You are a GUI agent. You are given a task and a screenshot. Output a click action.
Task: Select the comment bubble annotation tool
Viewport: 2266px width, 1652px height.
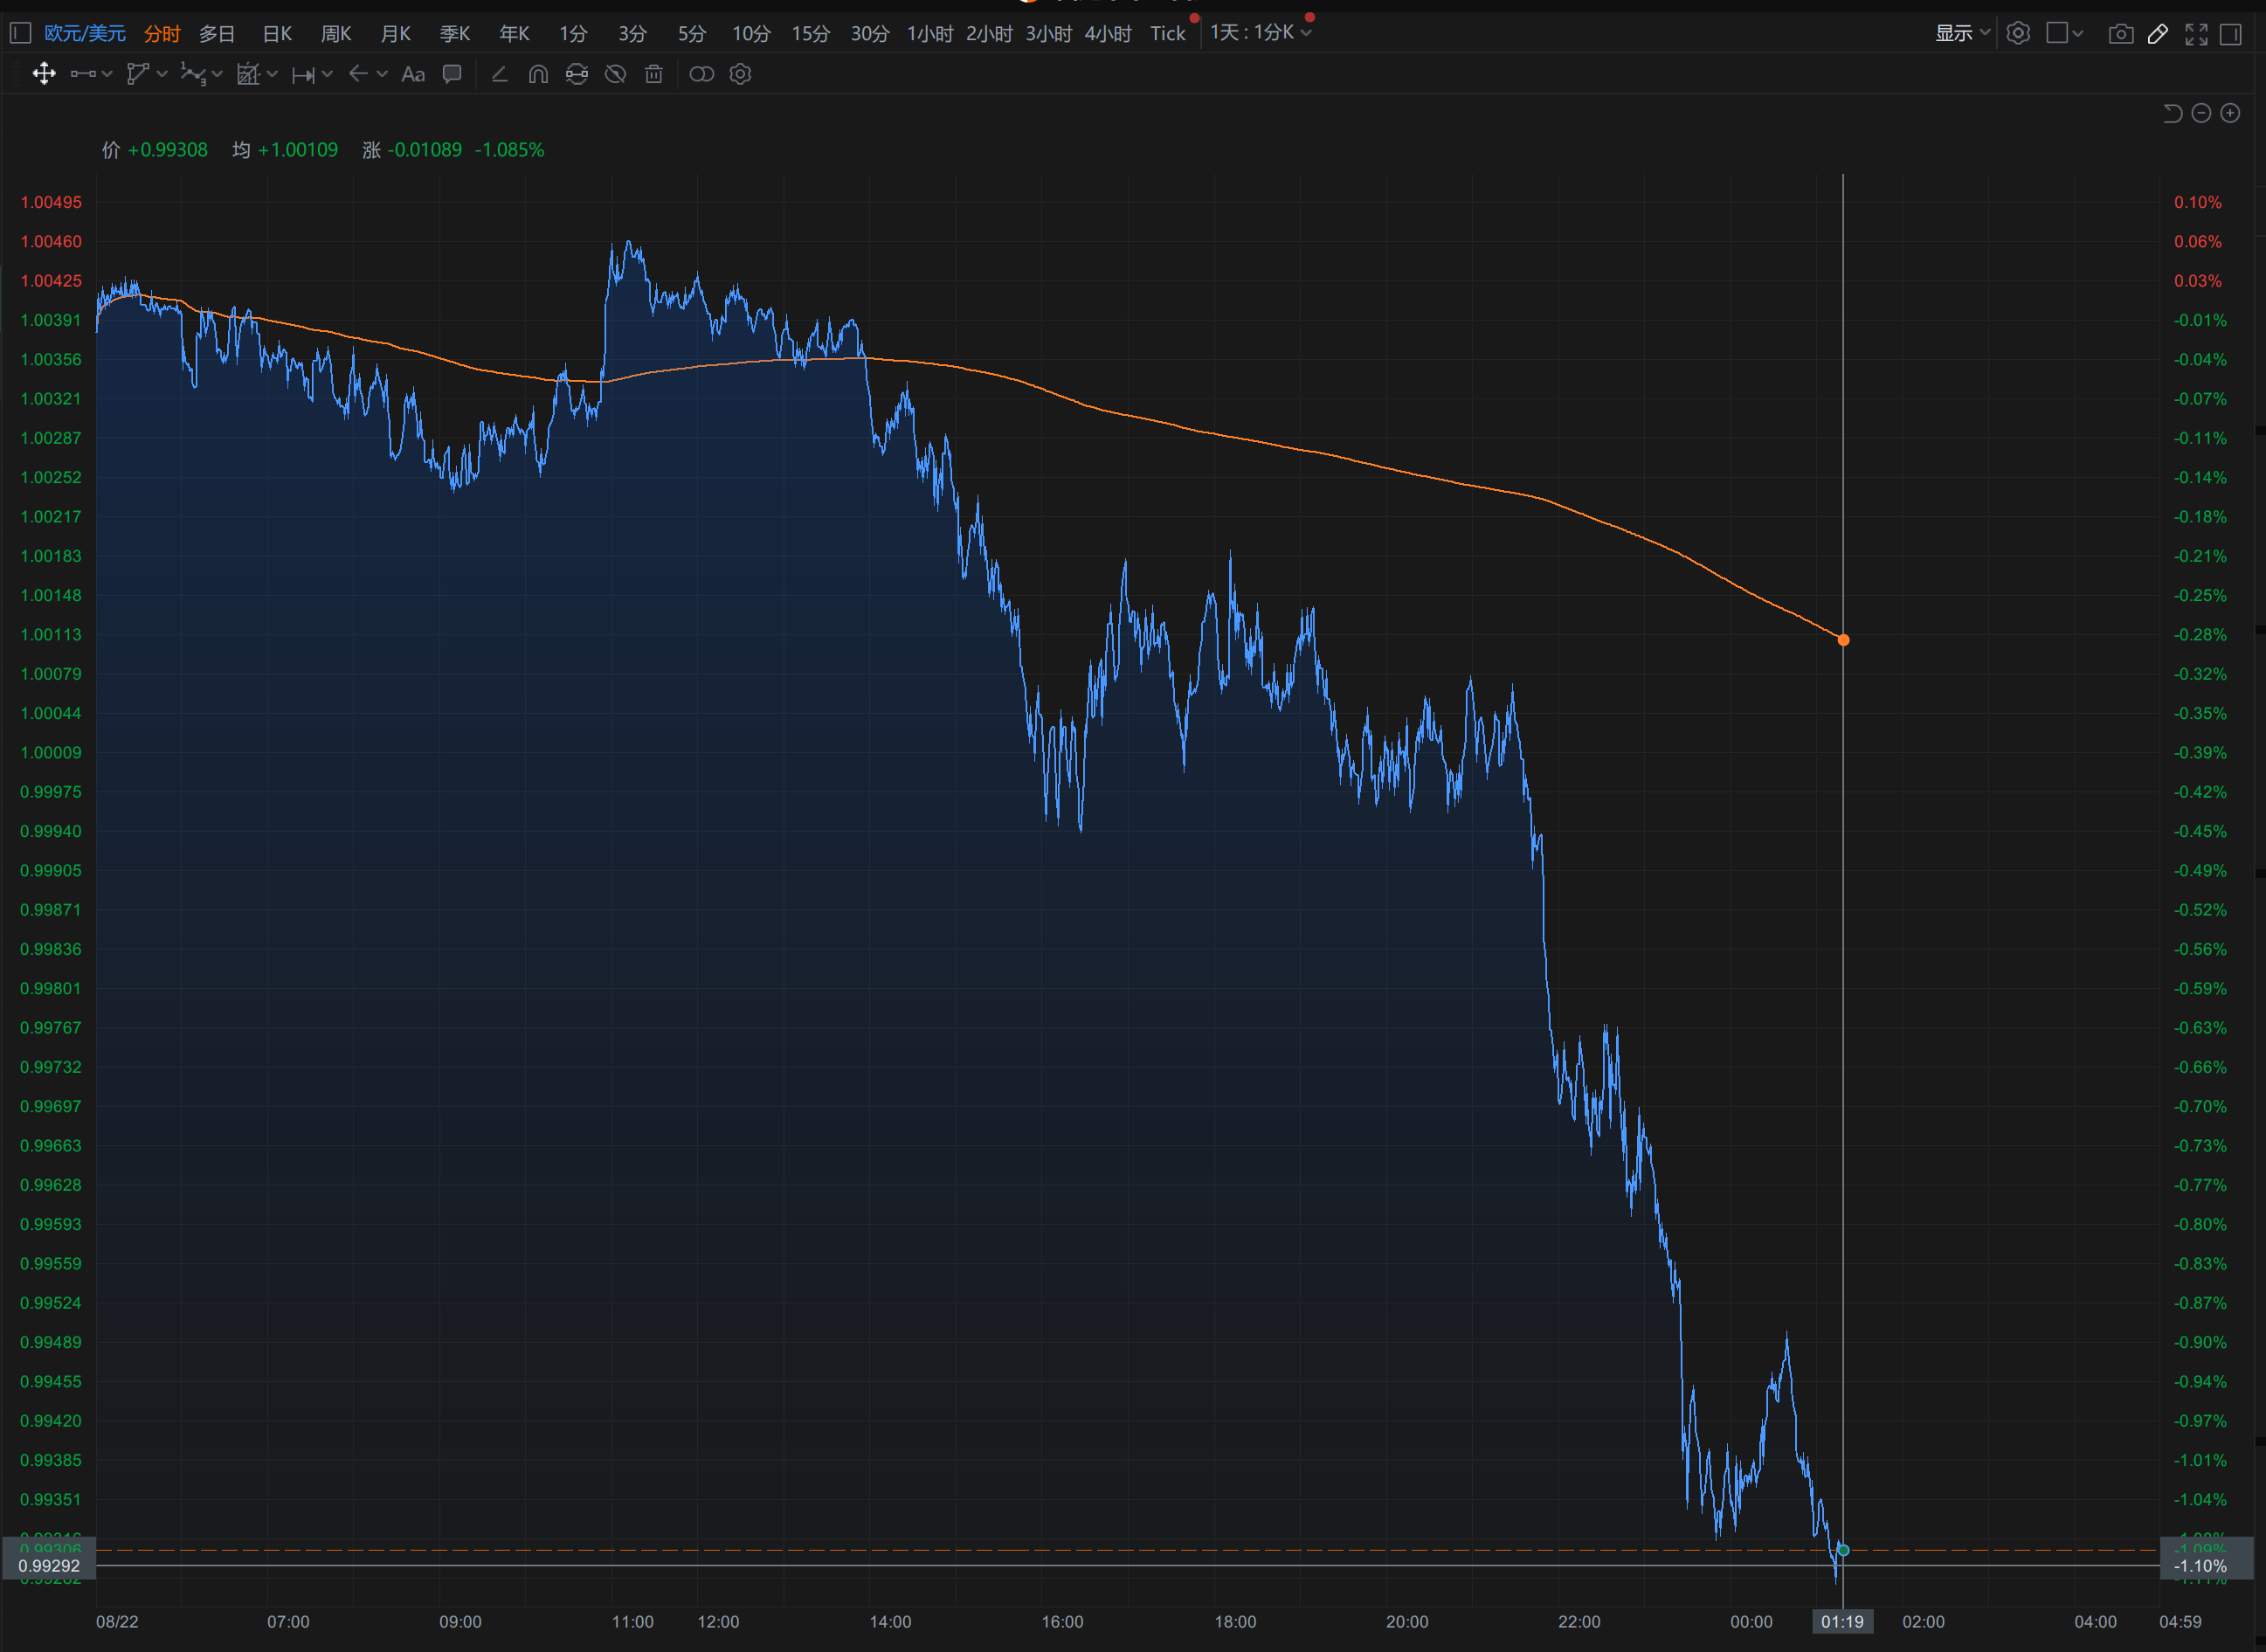(x=452, y=74)
